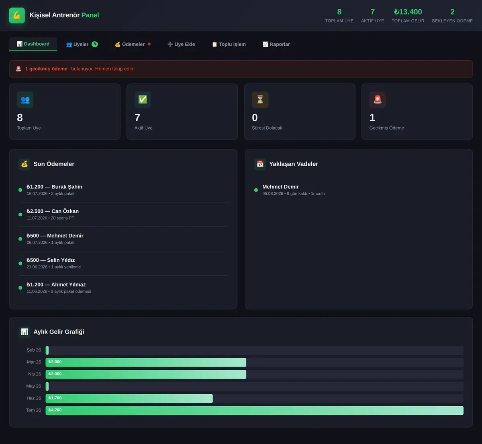The height and width of the screenshot is (444, 482).
Task: Switch to the Üyeler tab
Action: pos(82,44)
